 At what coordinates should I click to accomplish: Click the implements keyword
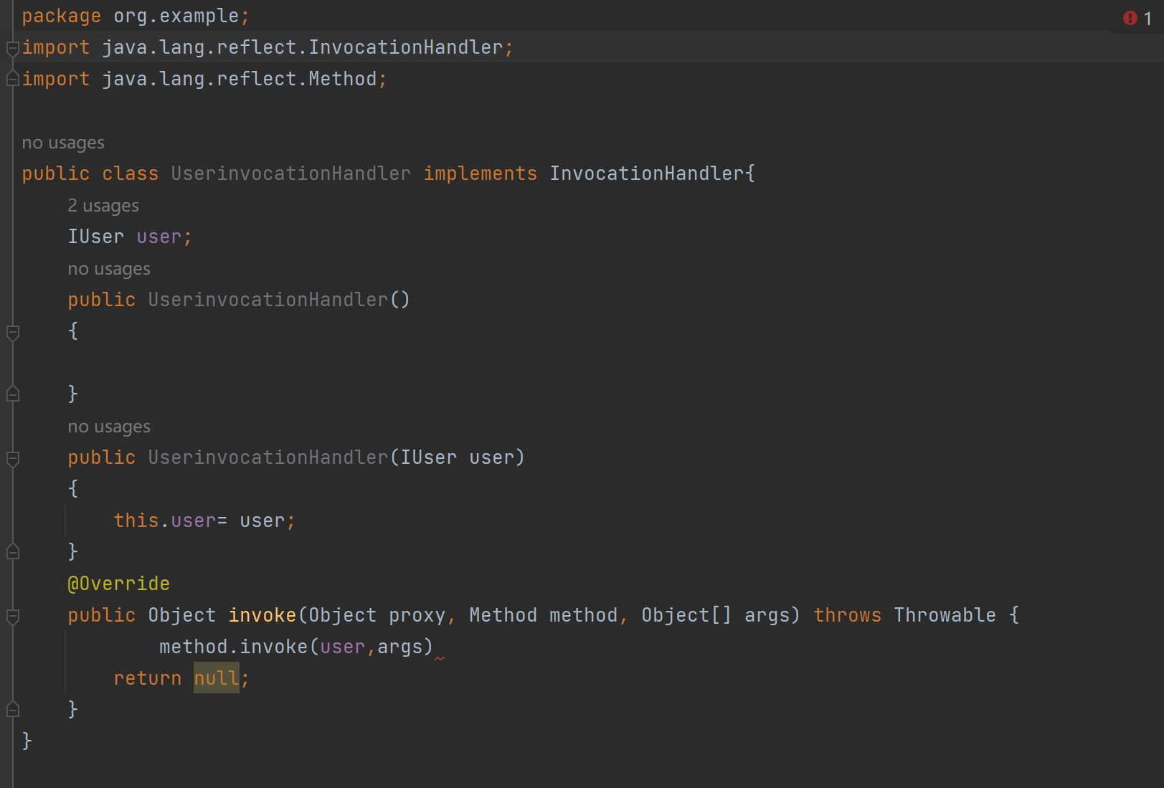(x=480, y=174)
